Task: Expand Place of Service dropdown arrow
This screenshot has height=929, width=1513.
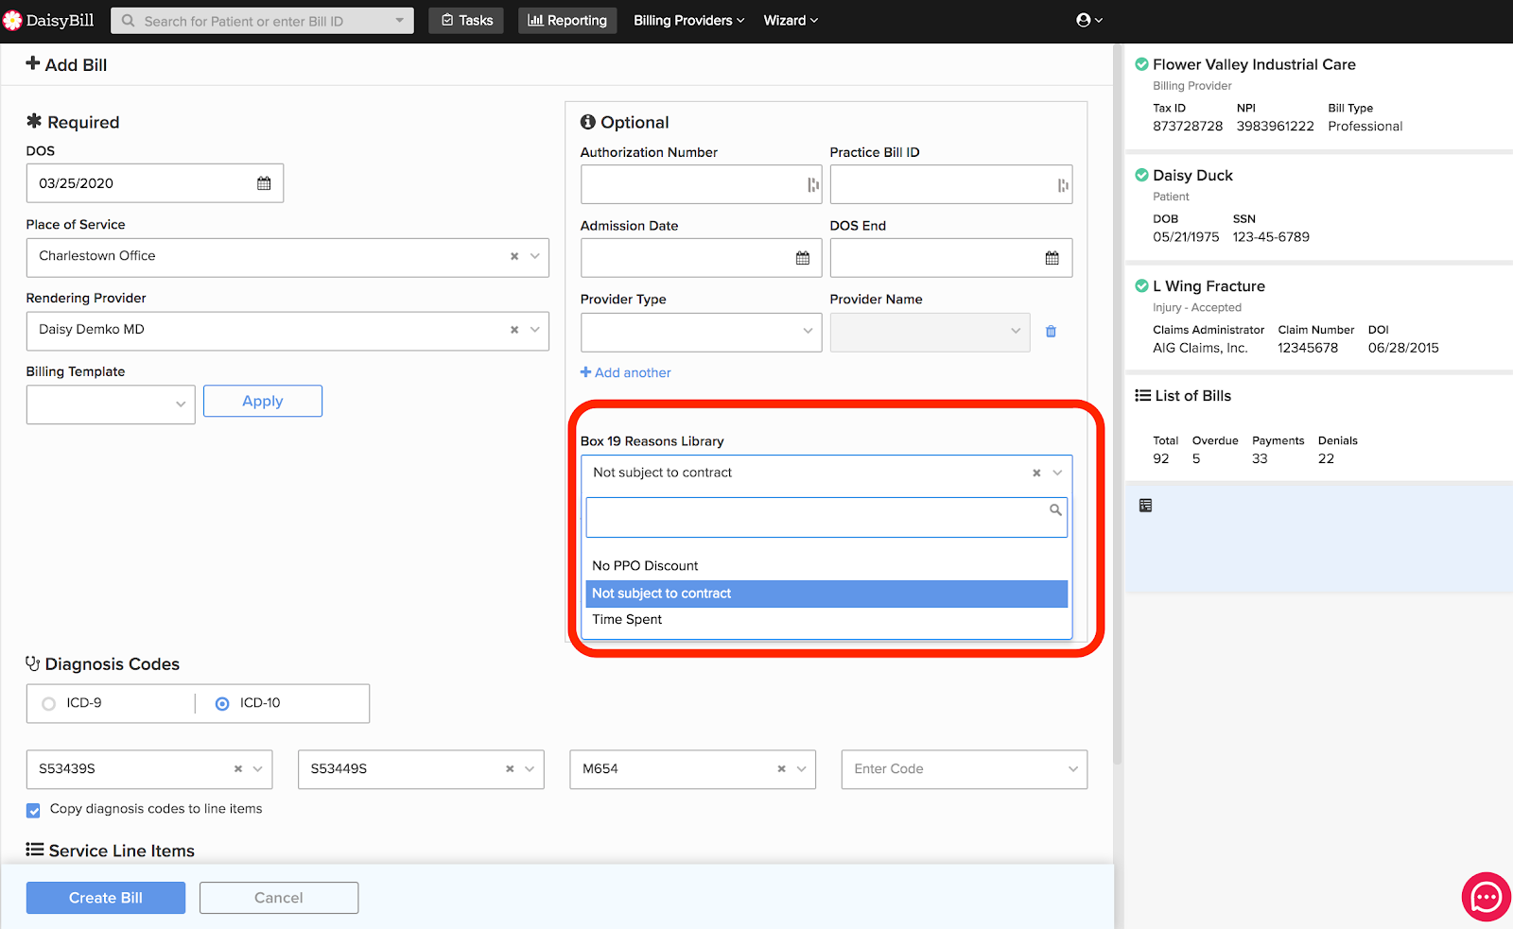Action: (535, 256)
